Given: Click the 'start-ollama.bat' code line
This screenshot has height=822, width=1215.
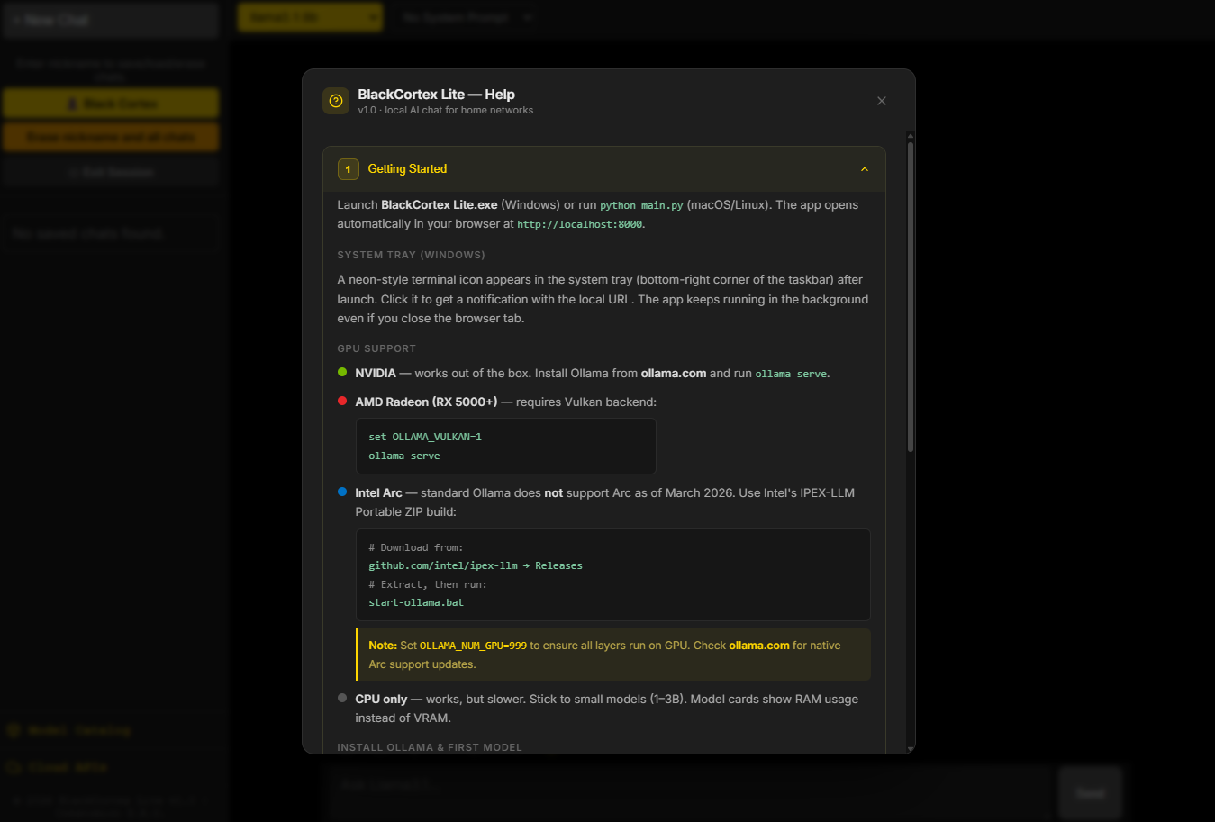Looking at the screenshot, I should (416, 602).
